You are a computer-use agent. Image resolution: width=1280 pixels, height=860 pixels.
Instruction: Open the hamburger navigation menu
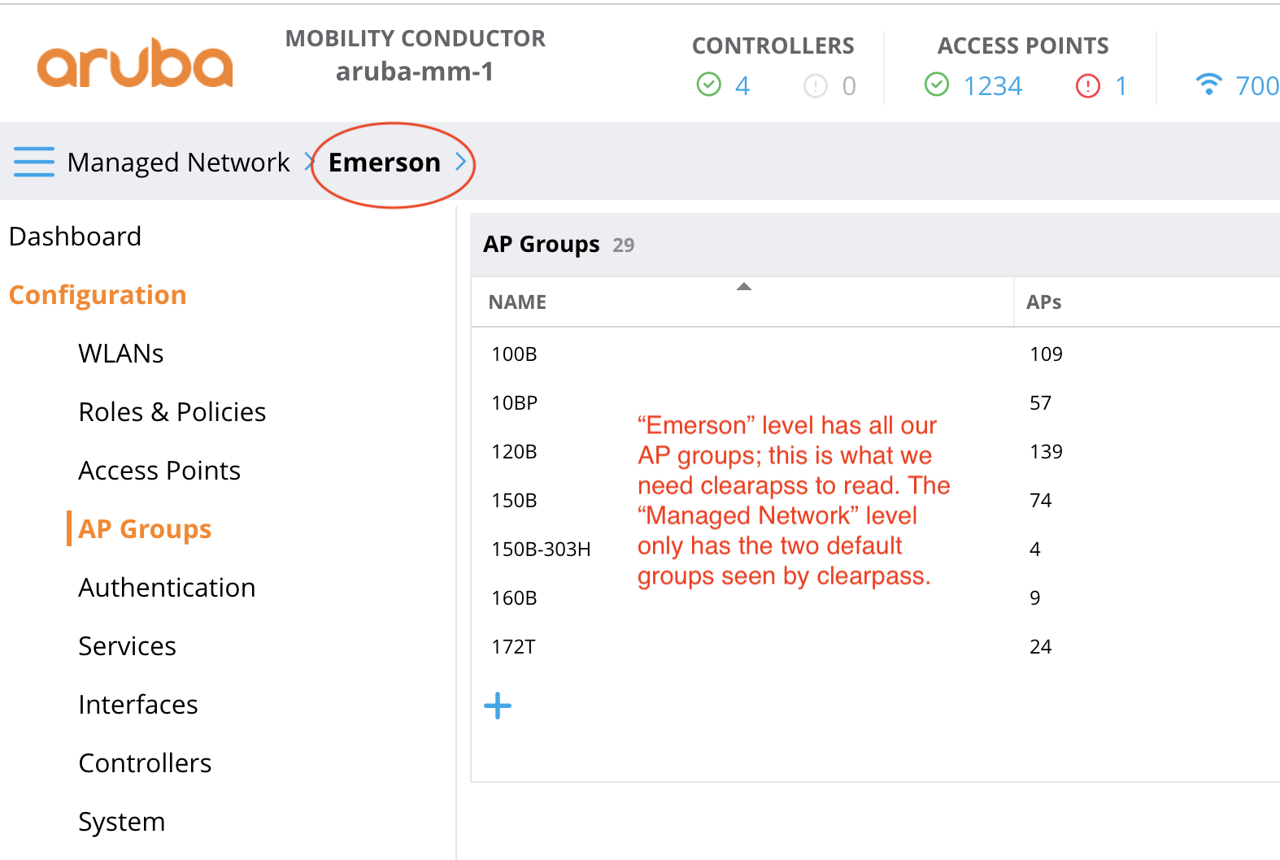pos(33,162)
